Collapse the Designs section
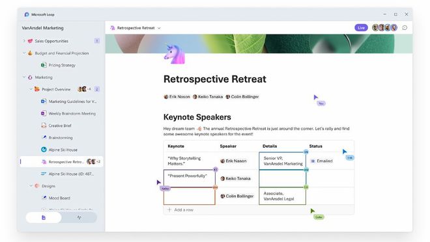Screen dimensions: 430x242 tap(31, 185)
